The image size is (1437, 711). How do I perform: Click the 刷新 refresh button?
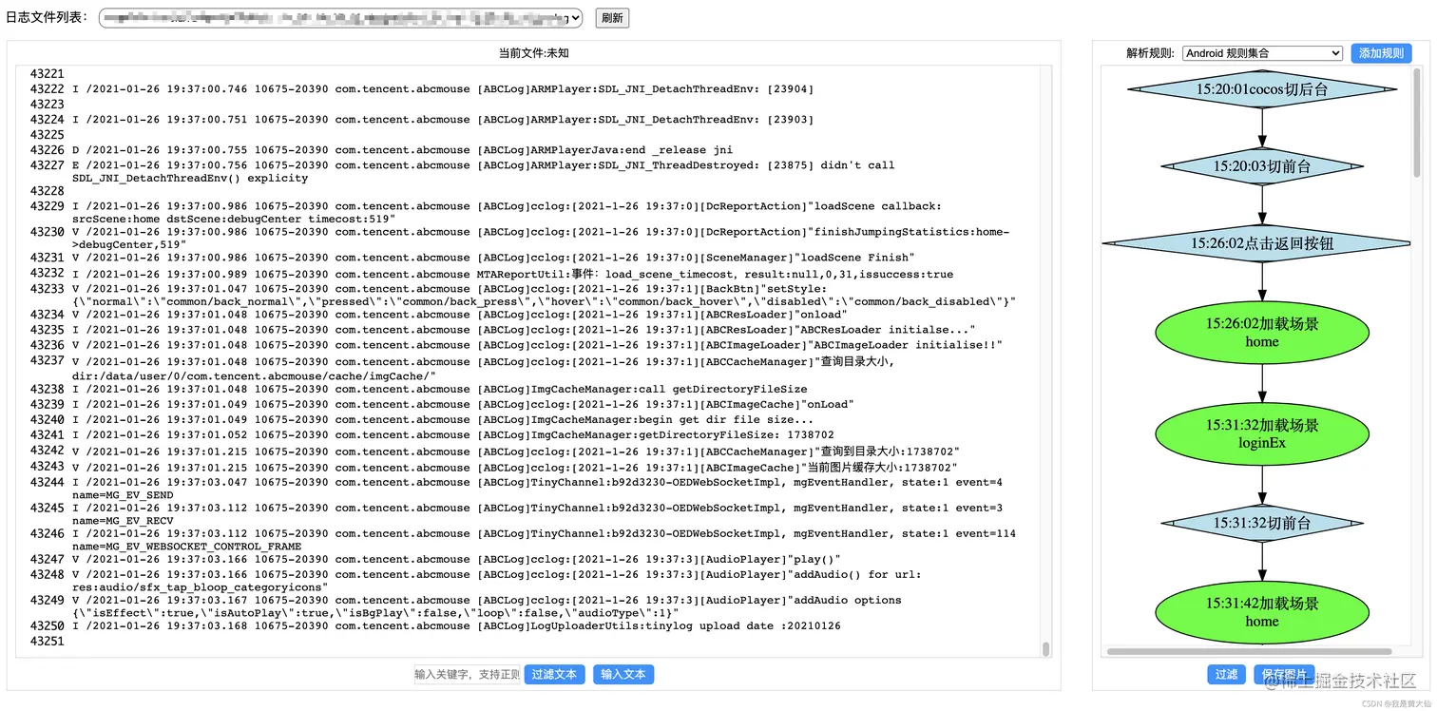pyautogui.click(x=612, y=18)
